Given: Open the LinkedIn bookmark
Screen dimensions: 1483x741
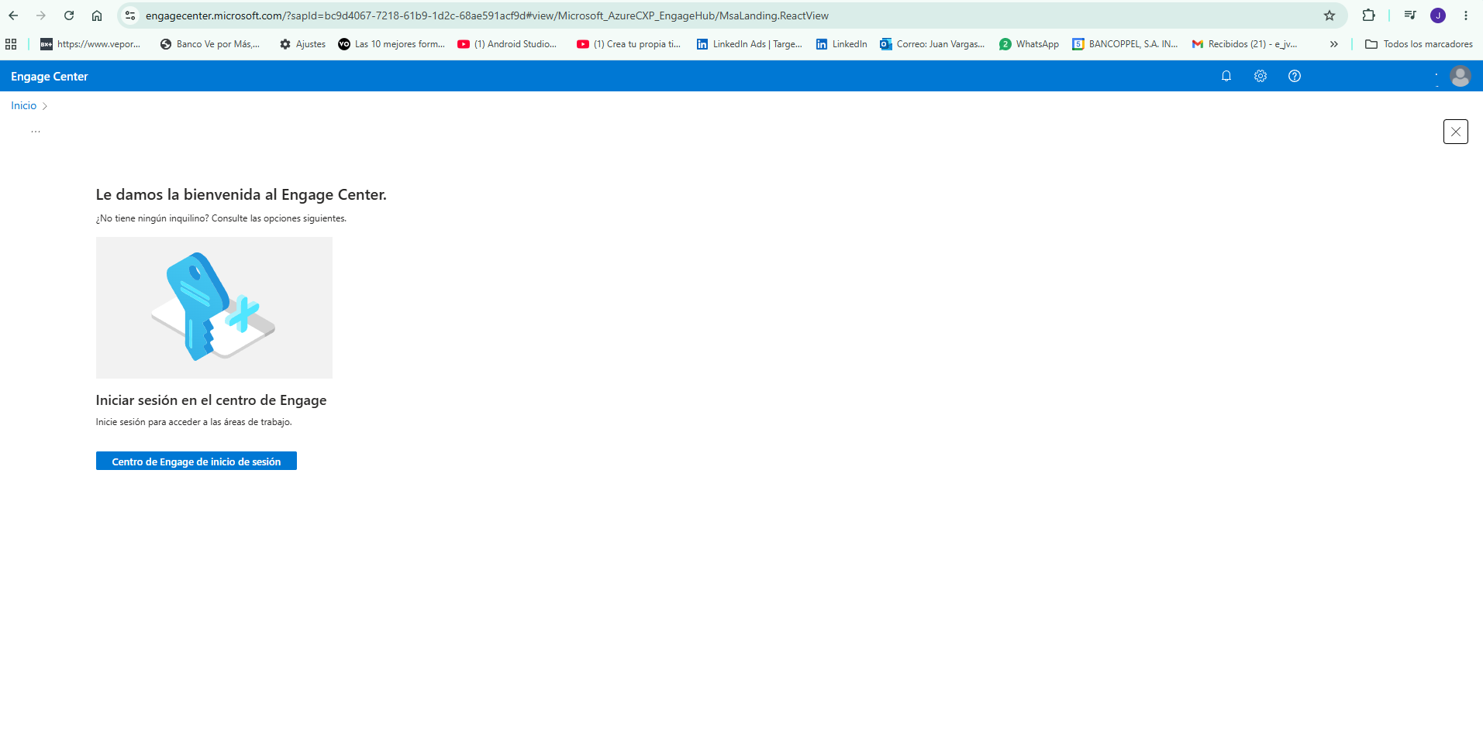Looking at the screenshot, I should [842, 44].
